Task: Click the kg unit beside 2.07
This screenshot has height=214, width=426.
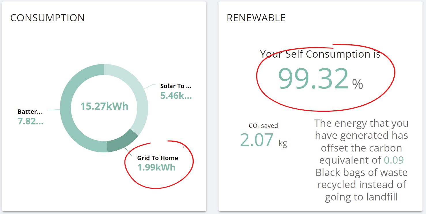Action: pos(283,143)
